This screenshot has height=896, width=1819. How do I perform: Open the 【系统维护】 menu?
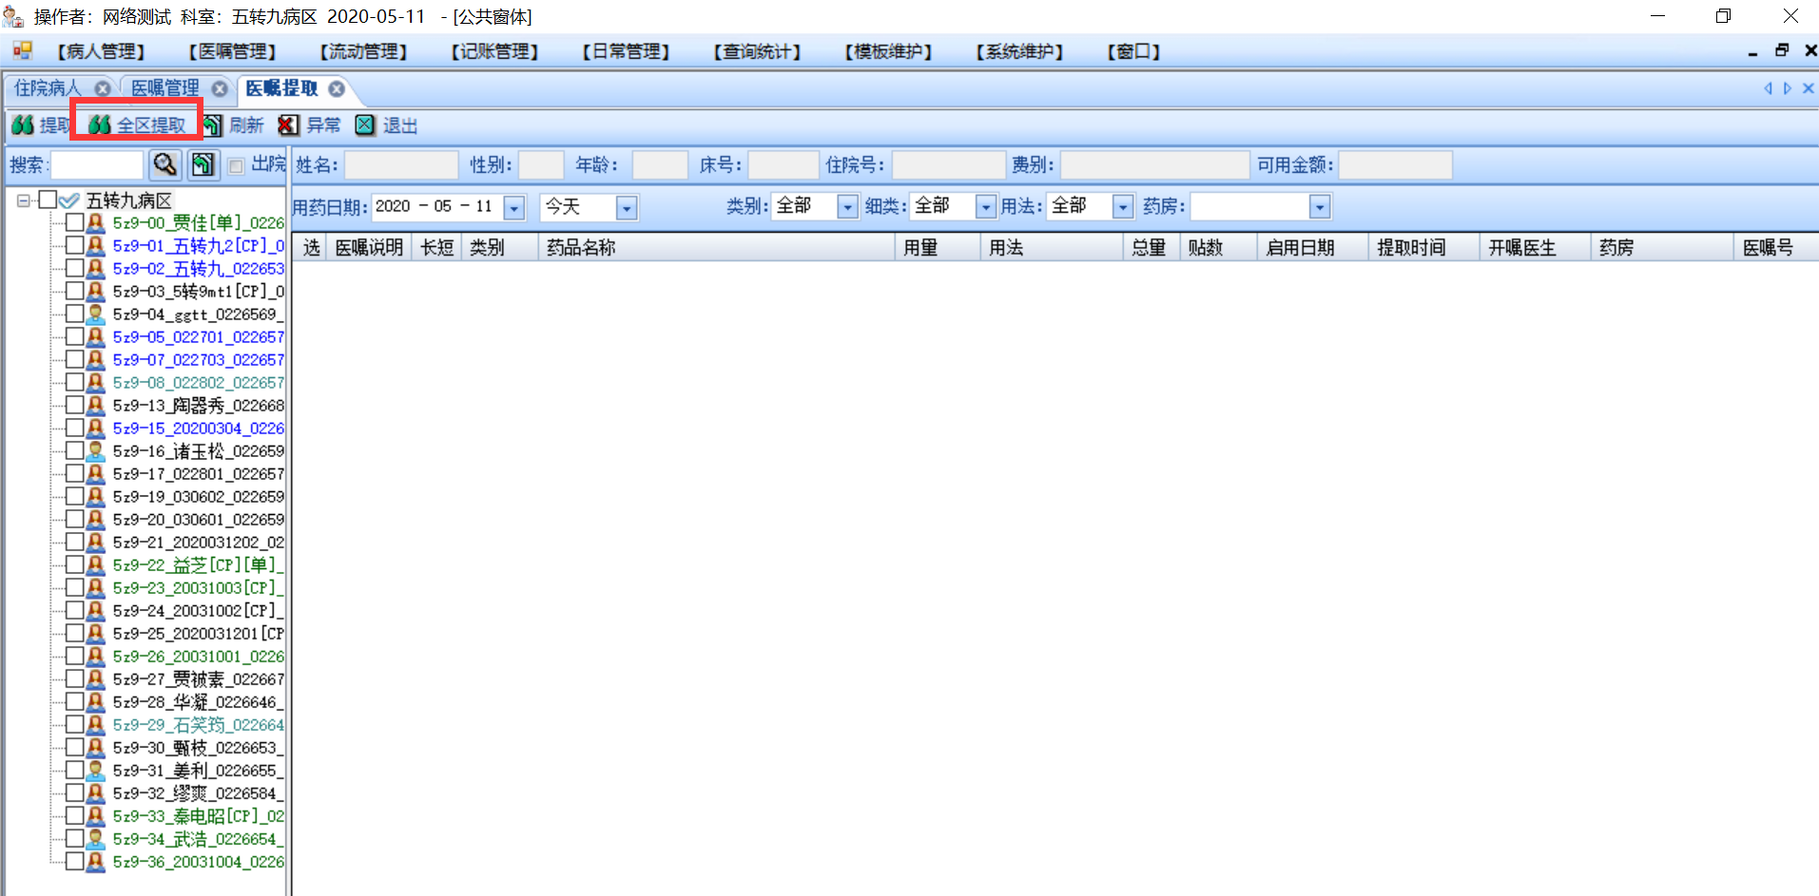[x=1019, y=51]
